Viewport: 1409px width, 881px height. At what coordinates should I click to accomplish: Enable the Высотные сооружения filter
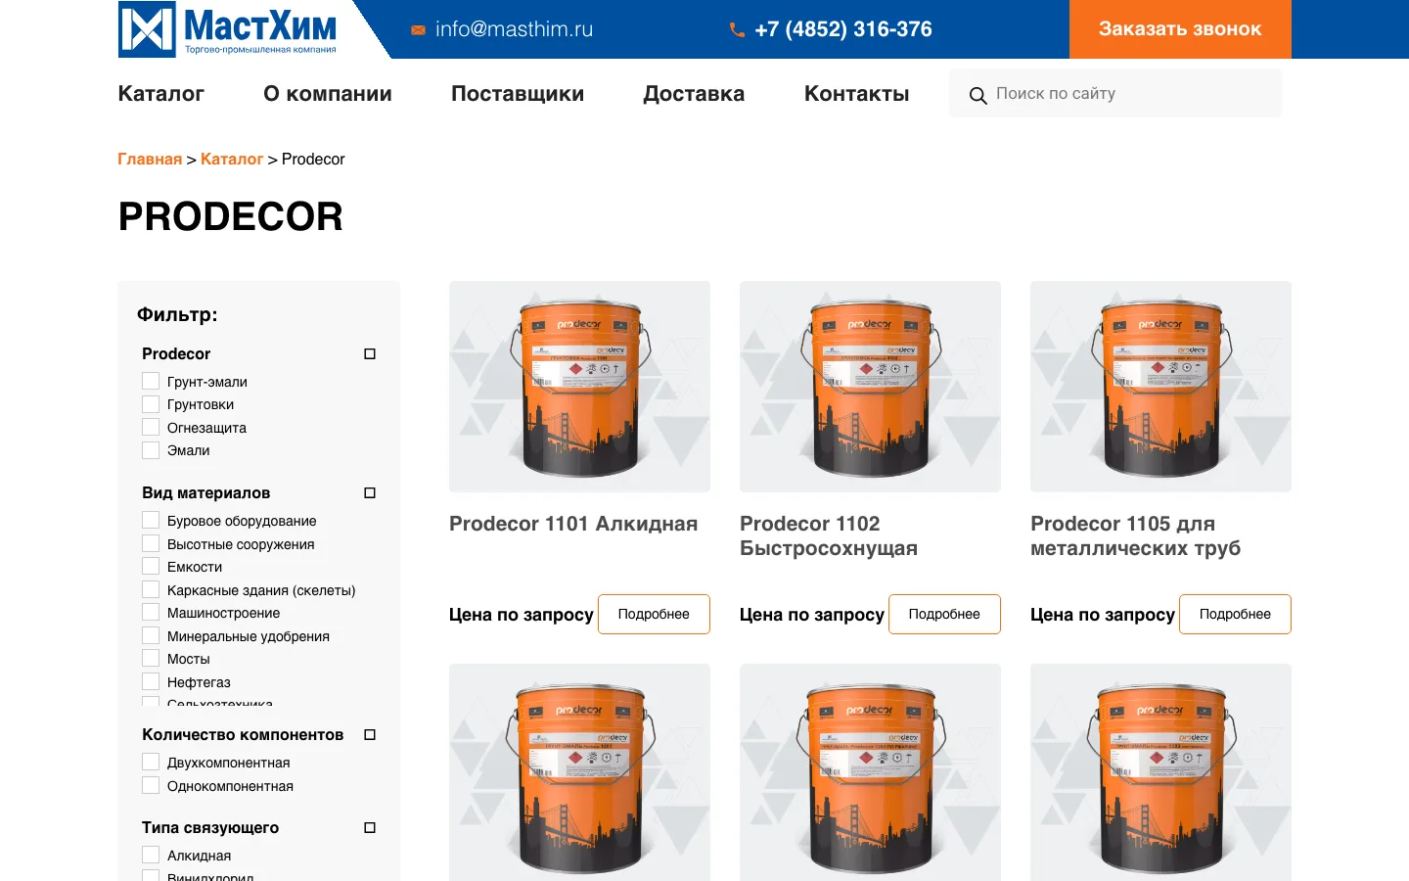click(x=151, y=543)
